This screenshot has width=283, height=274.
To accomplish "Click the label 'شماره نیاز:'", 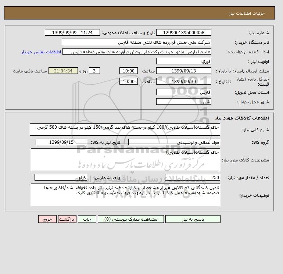I will coord(259,33).
